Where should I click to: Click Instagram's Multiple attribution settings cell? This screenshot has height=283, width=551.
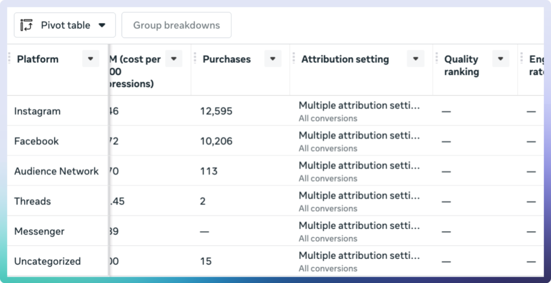tap(359, 111)
